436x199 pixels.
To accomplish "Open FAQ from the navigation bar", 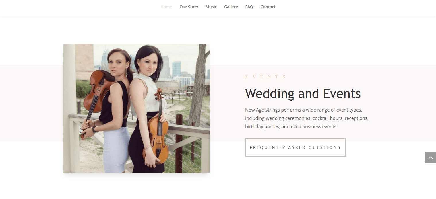I will tap(249, 7).
